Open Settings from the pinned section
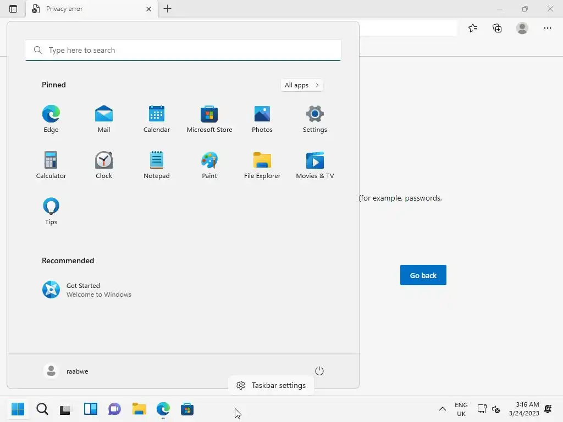 (315, 119)
